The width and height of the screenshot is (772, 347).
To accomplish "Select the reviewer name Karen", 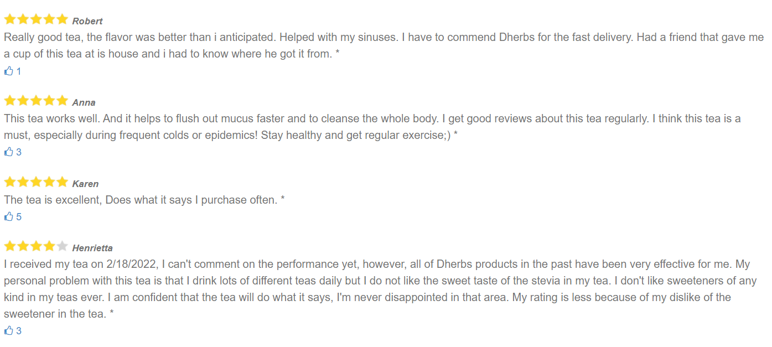I will pyautogui.click(x=85, y=184).
